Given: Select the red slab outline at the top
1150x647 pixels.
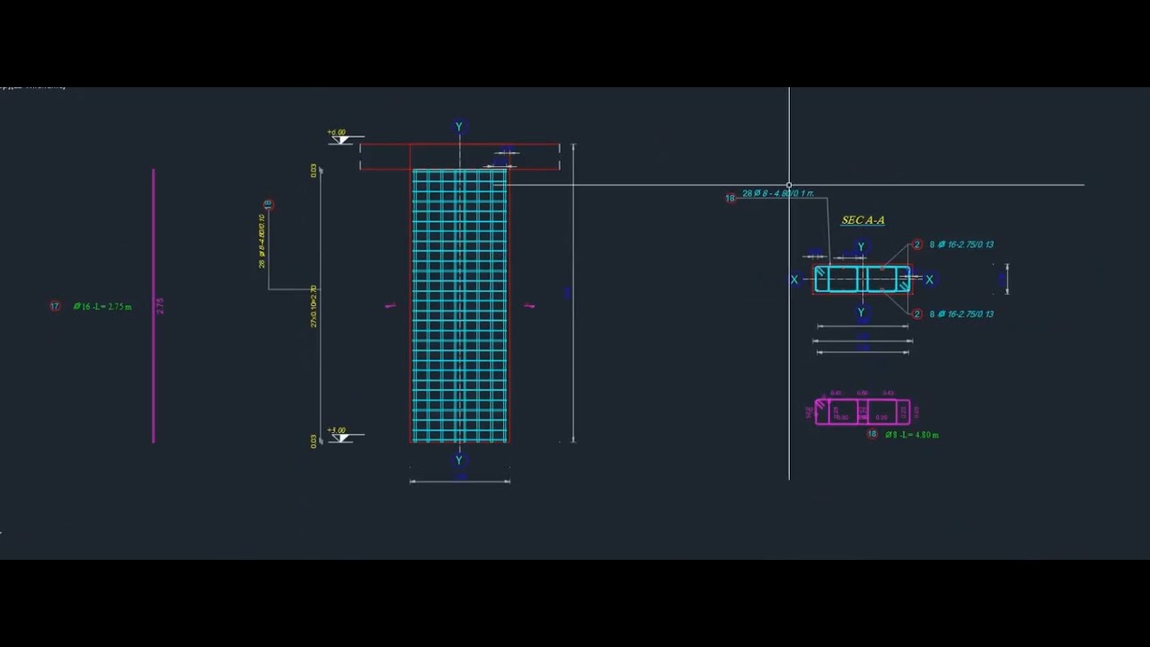Looking at the screenshot, I should pyautogui.click(x=460, y=156).
